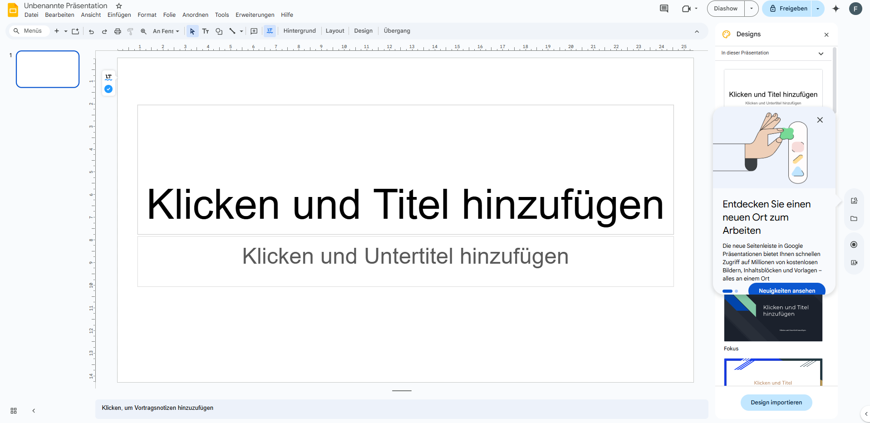Open the Anordnen menu

pos(195,15)
